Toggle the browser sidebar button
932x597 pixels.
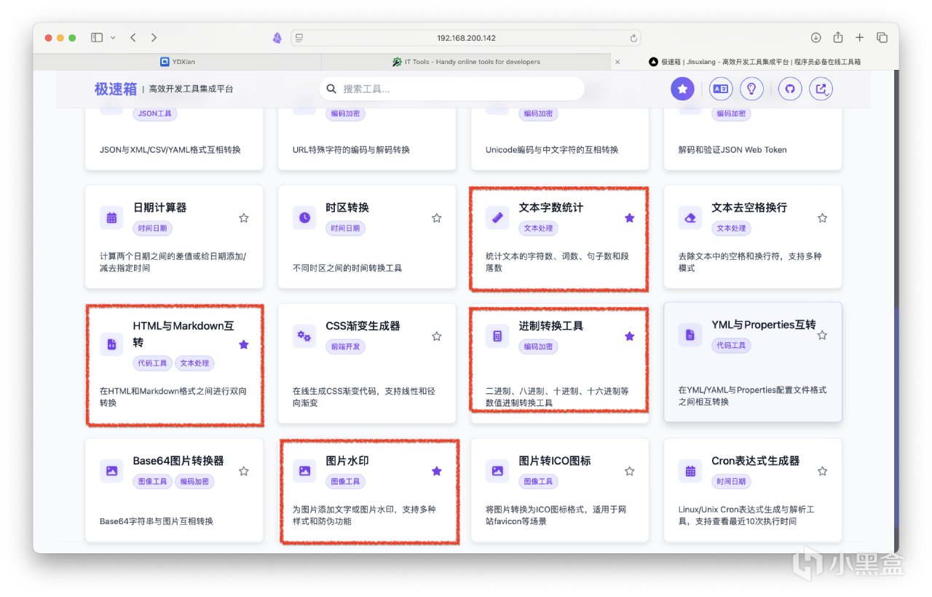tap(97, 38)
